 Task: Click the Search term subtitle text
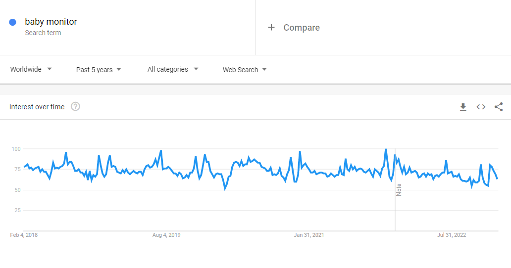[43, 33]
